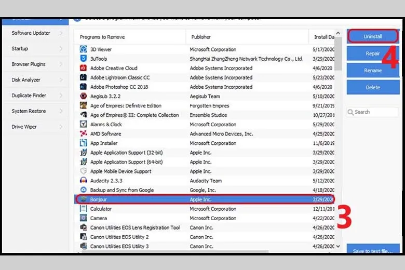The image size is (405, 270).
Task: Click publisher Ensemble Studios
Action: point(208,115)
